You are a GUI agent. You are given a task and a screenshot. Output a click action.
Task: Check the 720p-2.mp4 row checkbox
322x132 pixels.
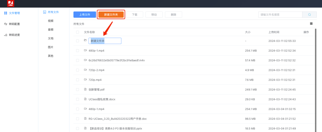(77, 70)
